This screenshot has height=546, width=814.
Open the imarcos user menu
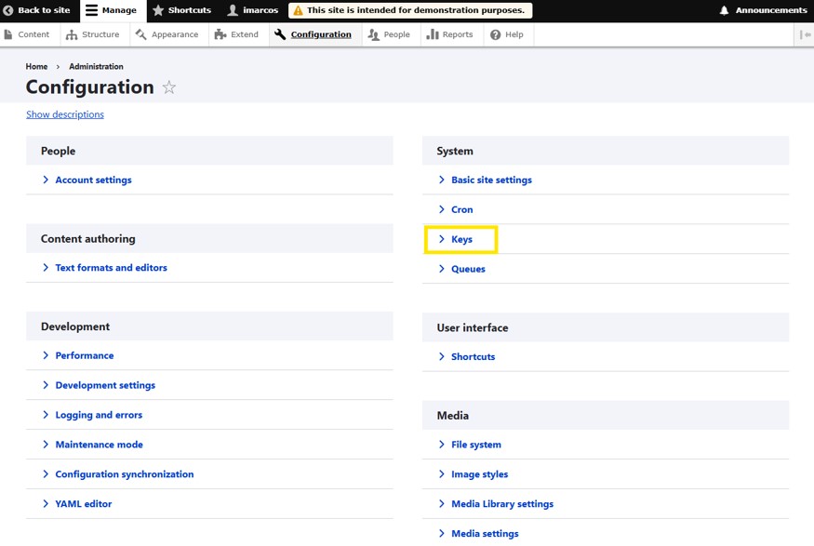coord(252,10)
